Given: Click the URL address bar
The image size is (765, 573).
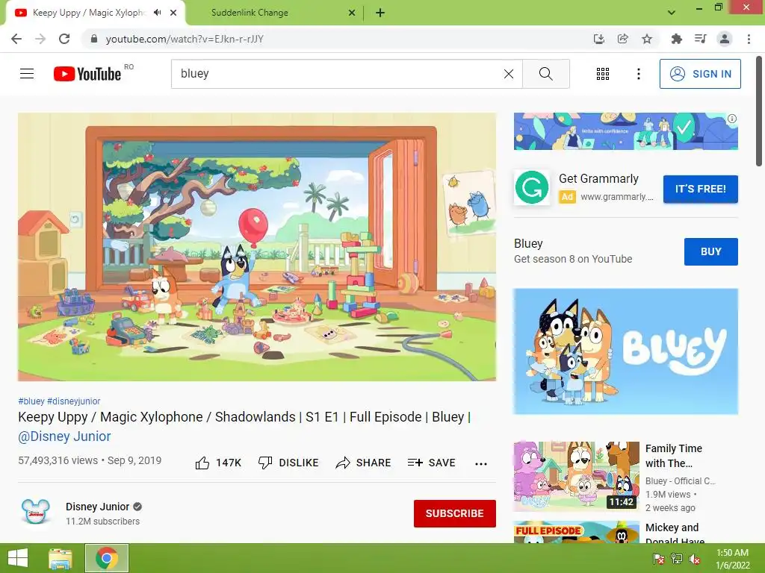Looking at the screenshot, I should [337, 39].
